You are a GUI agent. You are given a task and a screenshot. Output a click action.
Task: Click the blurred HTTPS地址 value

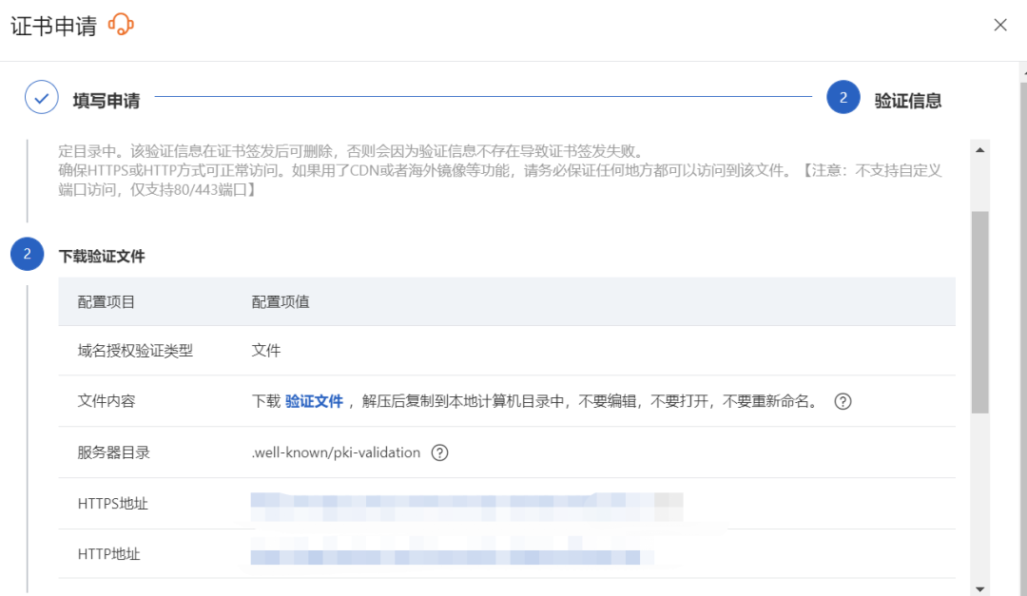click(466, 505)
